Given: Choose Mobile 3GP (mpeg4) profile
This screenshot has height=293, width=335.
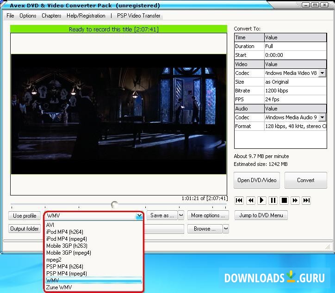Looking at the screenshot, I should pyautogui.click(x=94, y=253).
